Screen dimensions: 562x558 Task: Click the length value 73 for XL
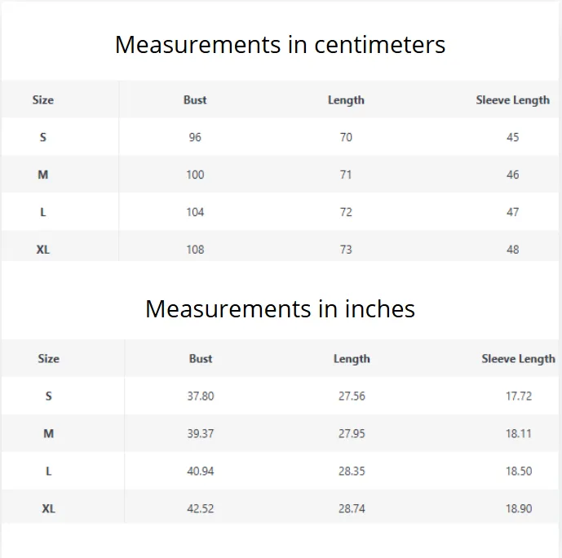[x=346, y=250]
